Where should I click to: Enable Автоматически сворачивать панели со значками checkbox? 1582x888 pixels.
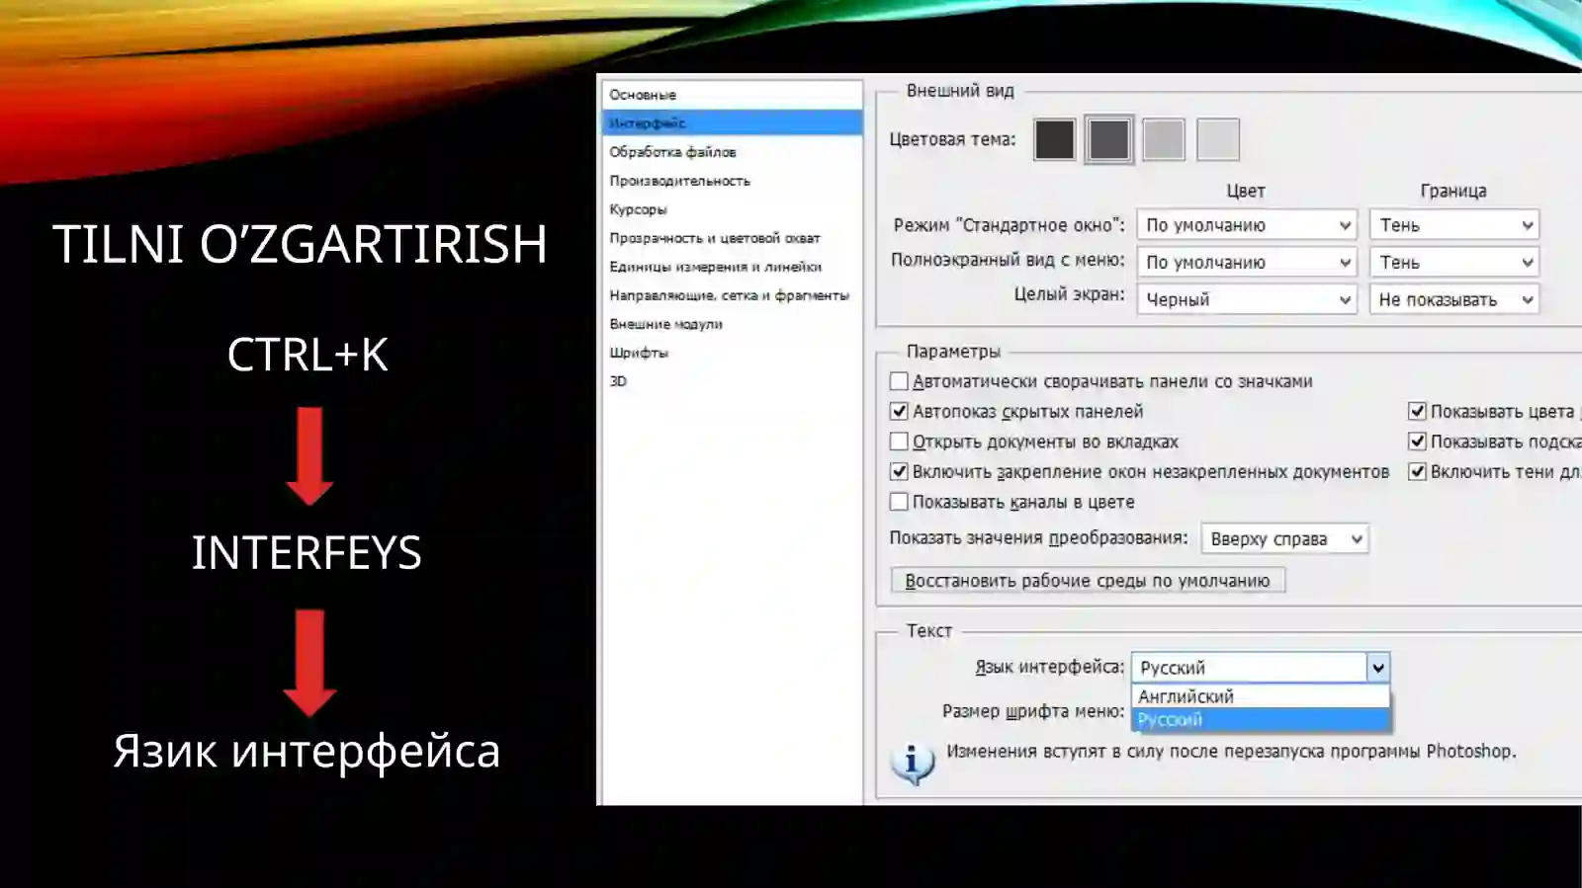click(x=899, y=381)
